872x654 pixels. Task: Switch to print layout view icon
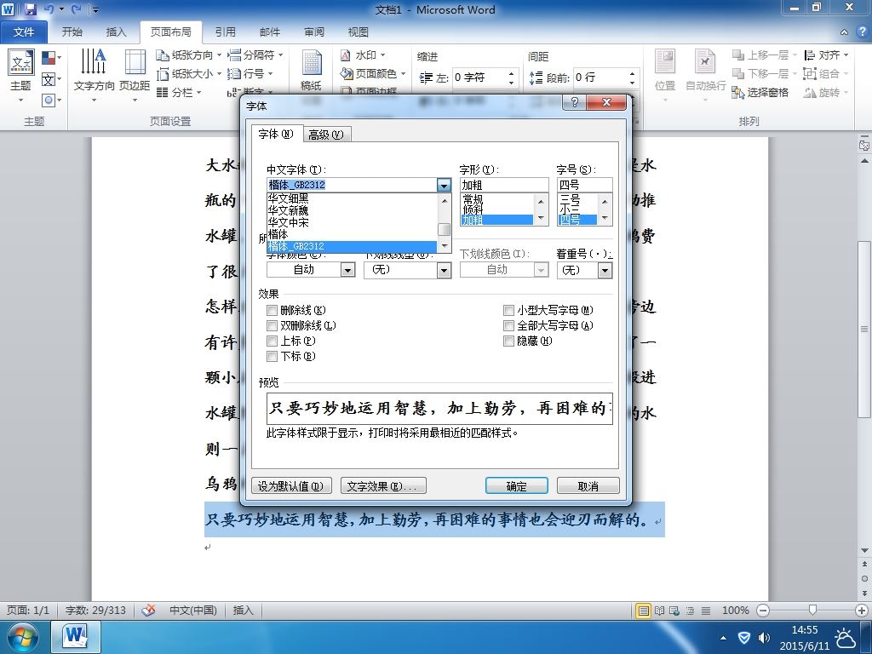(x=644, y=611)
